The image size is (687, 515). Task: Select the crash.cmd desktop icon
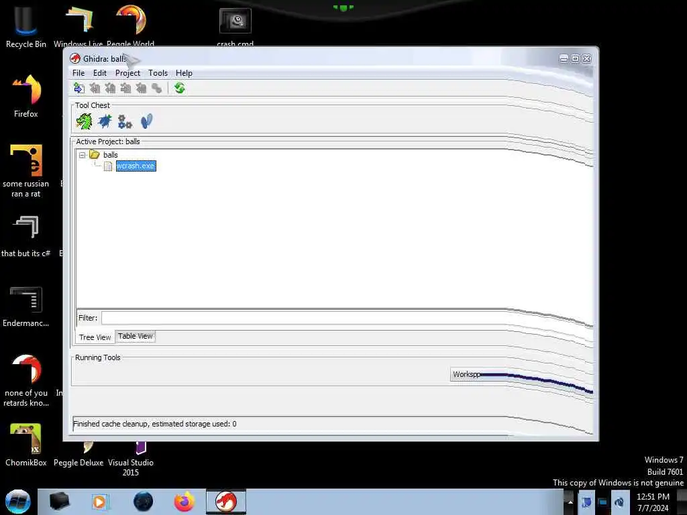(x=235, y=27)
